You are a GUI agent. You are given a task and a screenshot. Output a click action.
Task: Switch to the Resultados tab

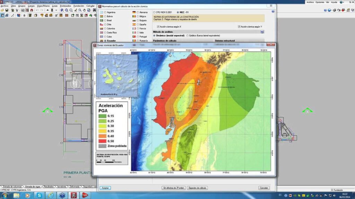[x=49, y=187]
